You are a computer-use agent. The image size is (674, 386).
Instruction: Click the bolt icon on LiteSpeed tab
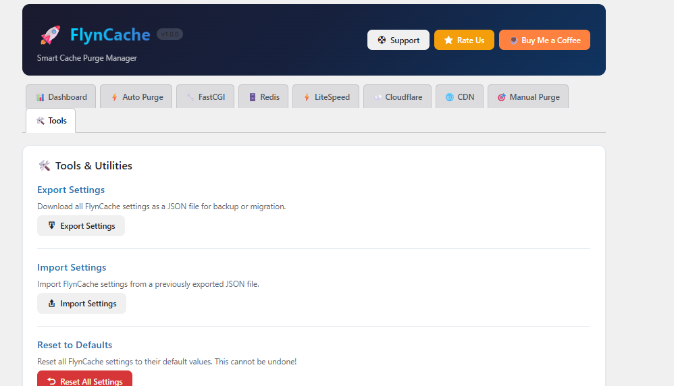point(307,97)
